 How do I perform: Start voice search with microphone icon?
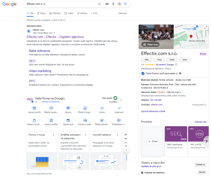[x=113, y=4]
